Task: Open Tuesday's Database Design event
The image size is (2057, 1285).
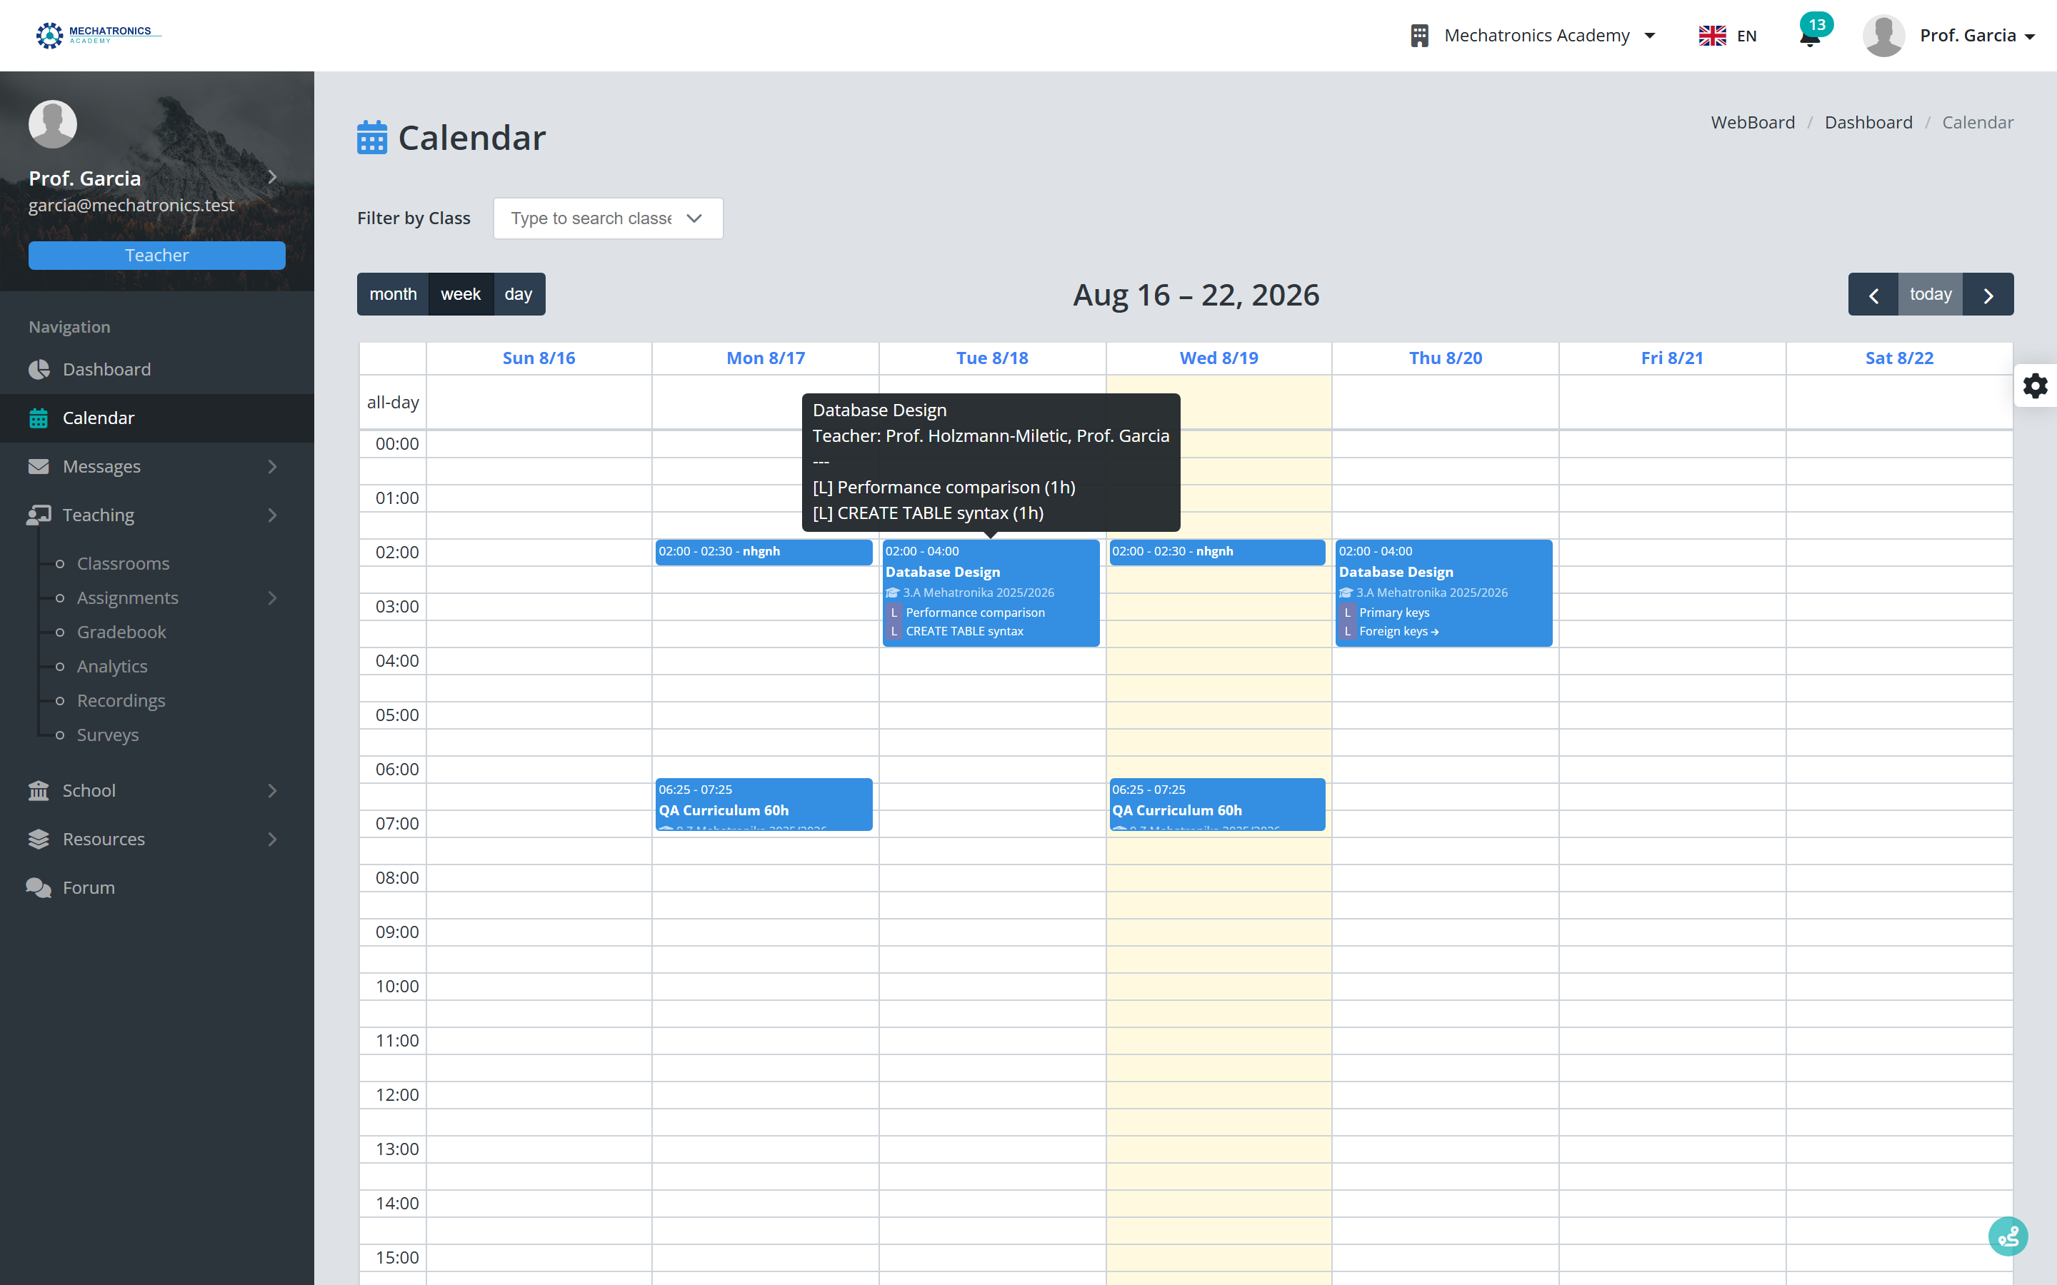Action: click(990, 593)
